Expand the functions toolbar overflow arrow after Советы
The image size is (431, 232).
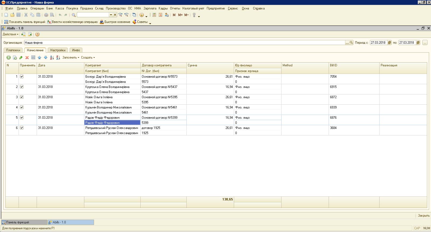pos(150,23)
